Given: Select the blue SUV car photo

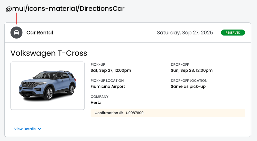Looking at the screenshot, I should pyautogui.click(x=48, y=86).
